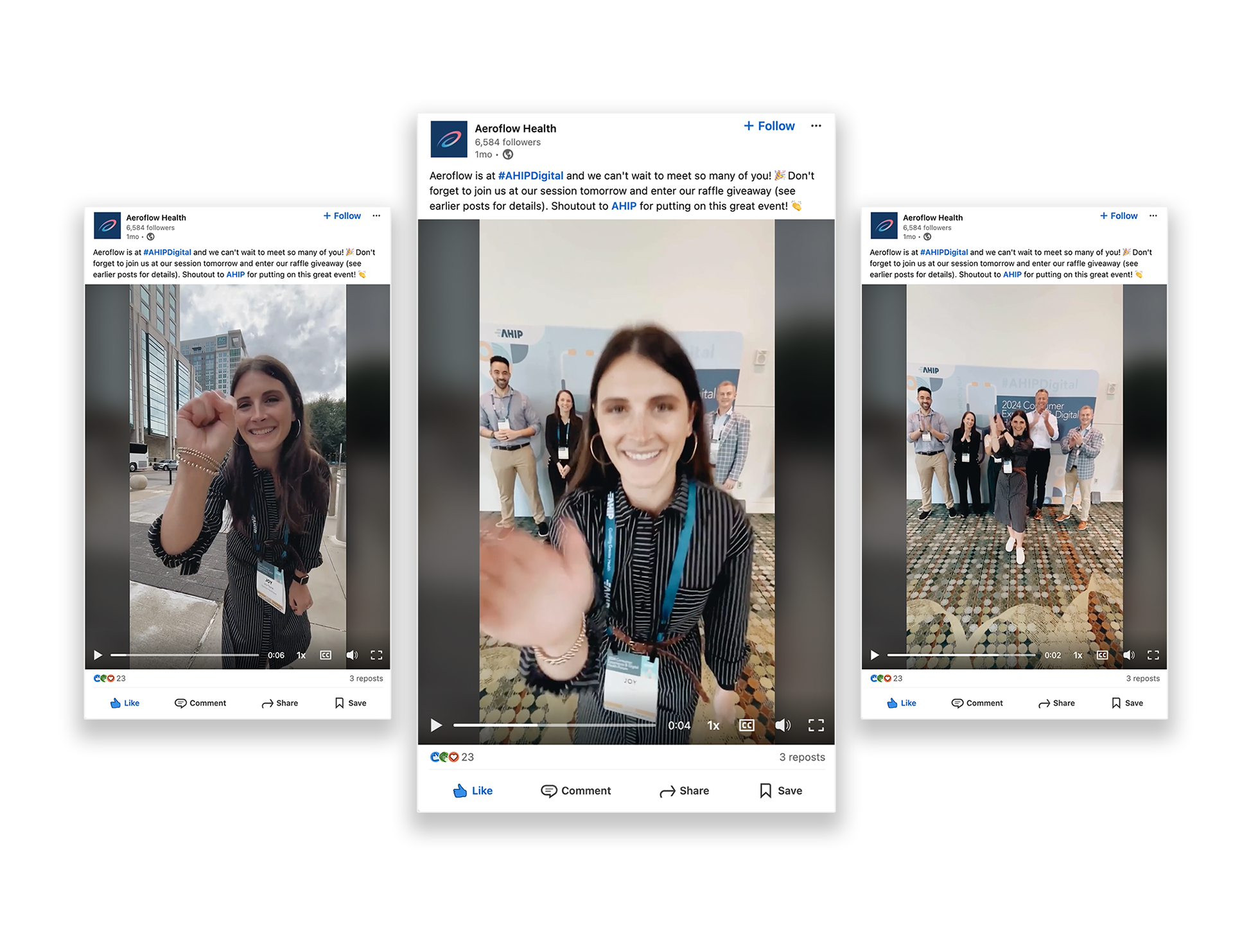Expand right post video to fullscreen

pos(1153,655)
